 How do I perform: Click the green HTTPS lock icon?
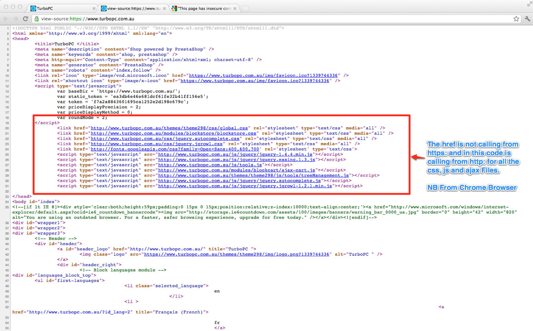click(37, 19)
